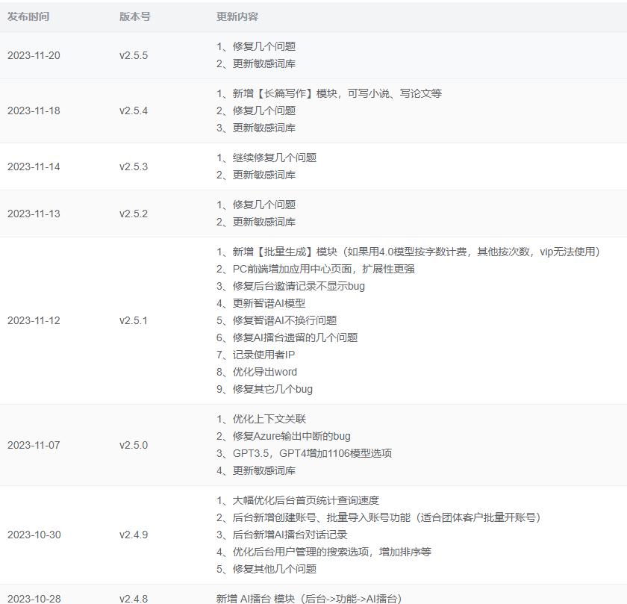Select version v2.5.0
627x604 pixels.
[x=134, y=445]
